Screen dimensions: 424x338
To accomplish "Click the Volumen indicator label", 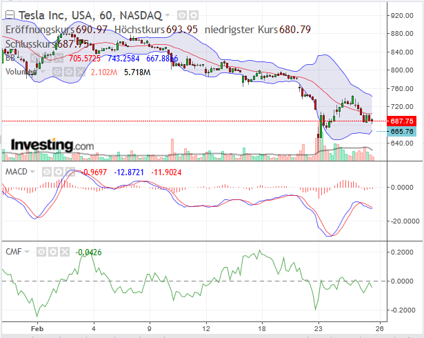I will pos(21,72).
